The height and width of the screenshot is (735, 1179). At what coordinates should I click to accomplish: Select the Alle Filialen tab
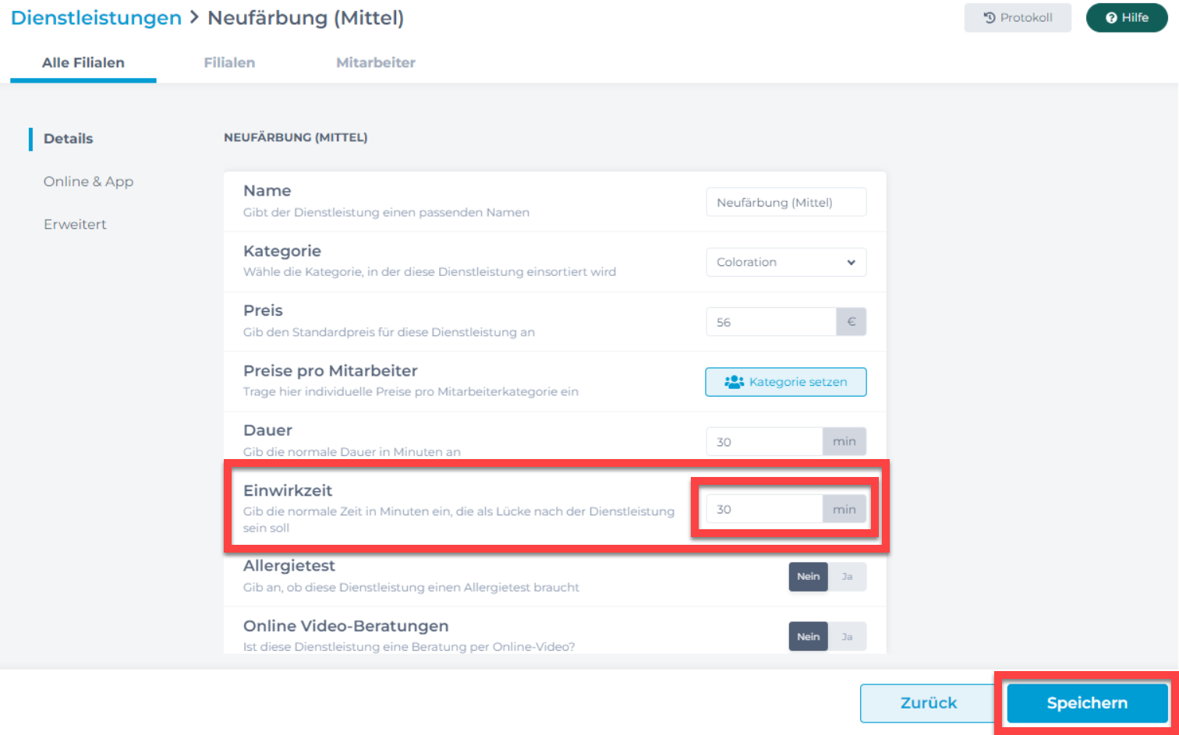(83, 62)
